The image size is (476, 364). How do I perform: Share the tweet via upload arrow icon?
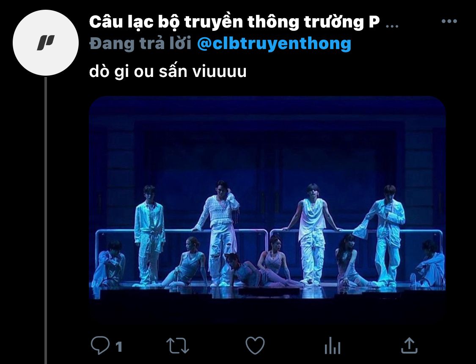click(410, 345)
